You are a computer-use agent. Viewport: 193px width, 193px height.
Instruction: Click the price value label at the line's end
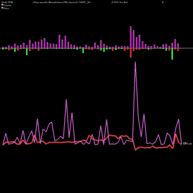pyautogui.click(x=187, y=144)
